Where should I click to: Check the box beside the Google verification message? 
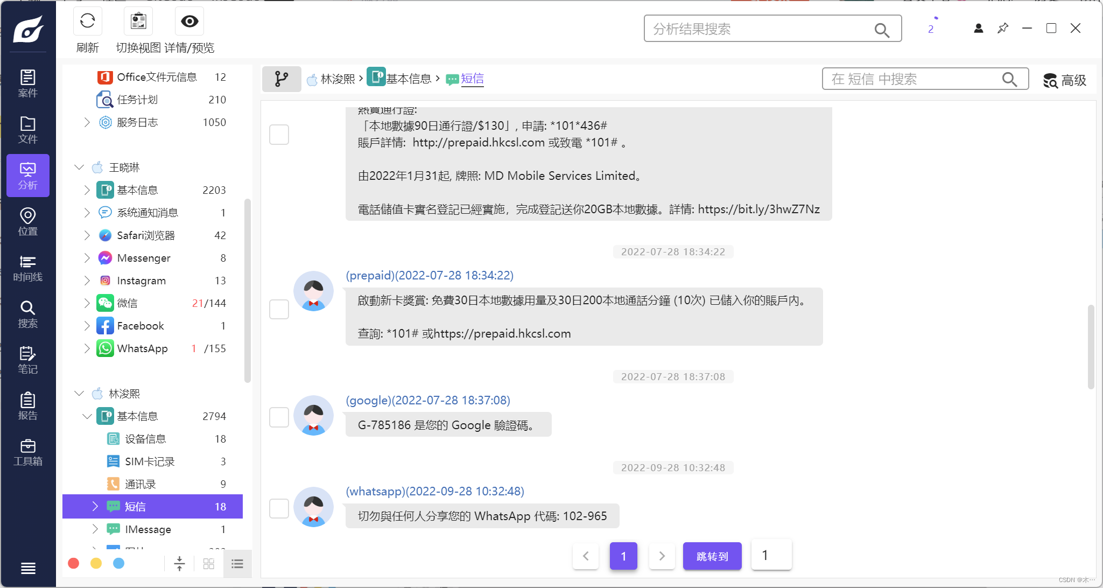coord(279,417)
